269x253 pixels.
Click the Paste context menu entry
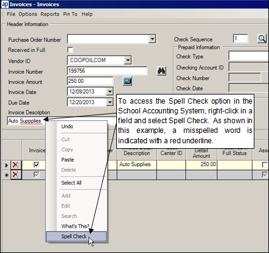(68, 160)
